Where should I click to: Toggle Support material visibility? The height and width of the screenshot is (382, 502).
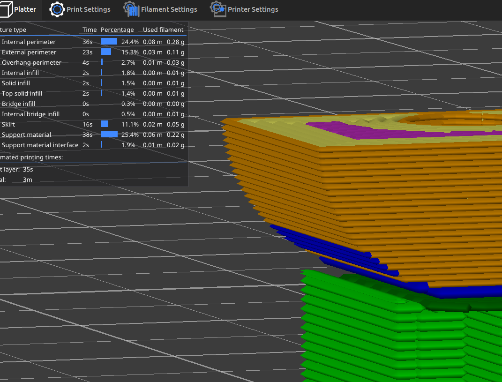point(26,135)
